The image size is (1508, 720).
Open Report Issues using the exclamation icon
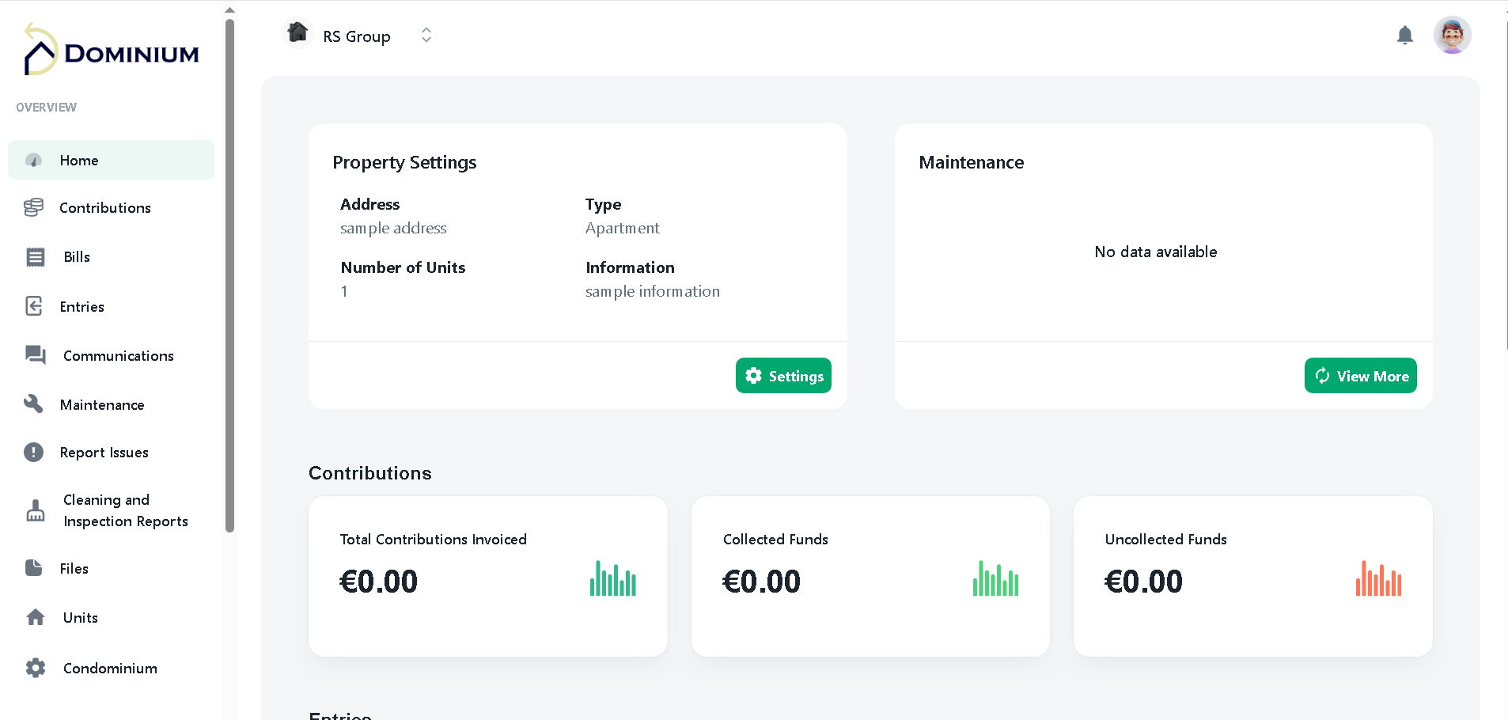click(x=34, y=452)
